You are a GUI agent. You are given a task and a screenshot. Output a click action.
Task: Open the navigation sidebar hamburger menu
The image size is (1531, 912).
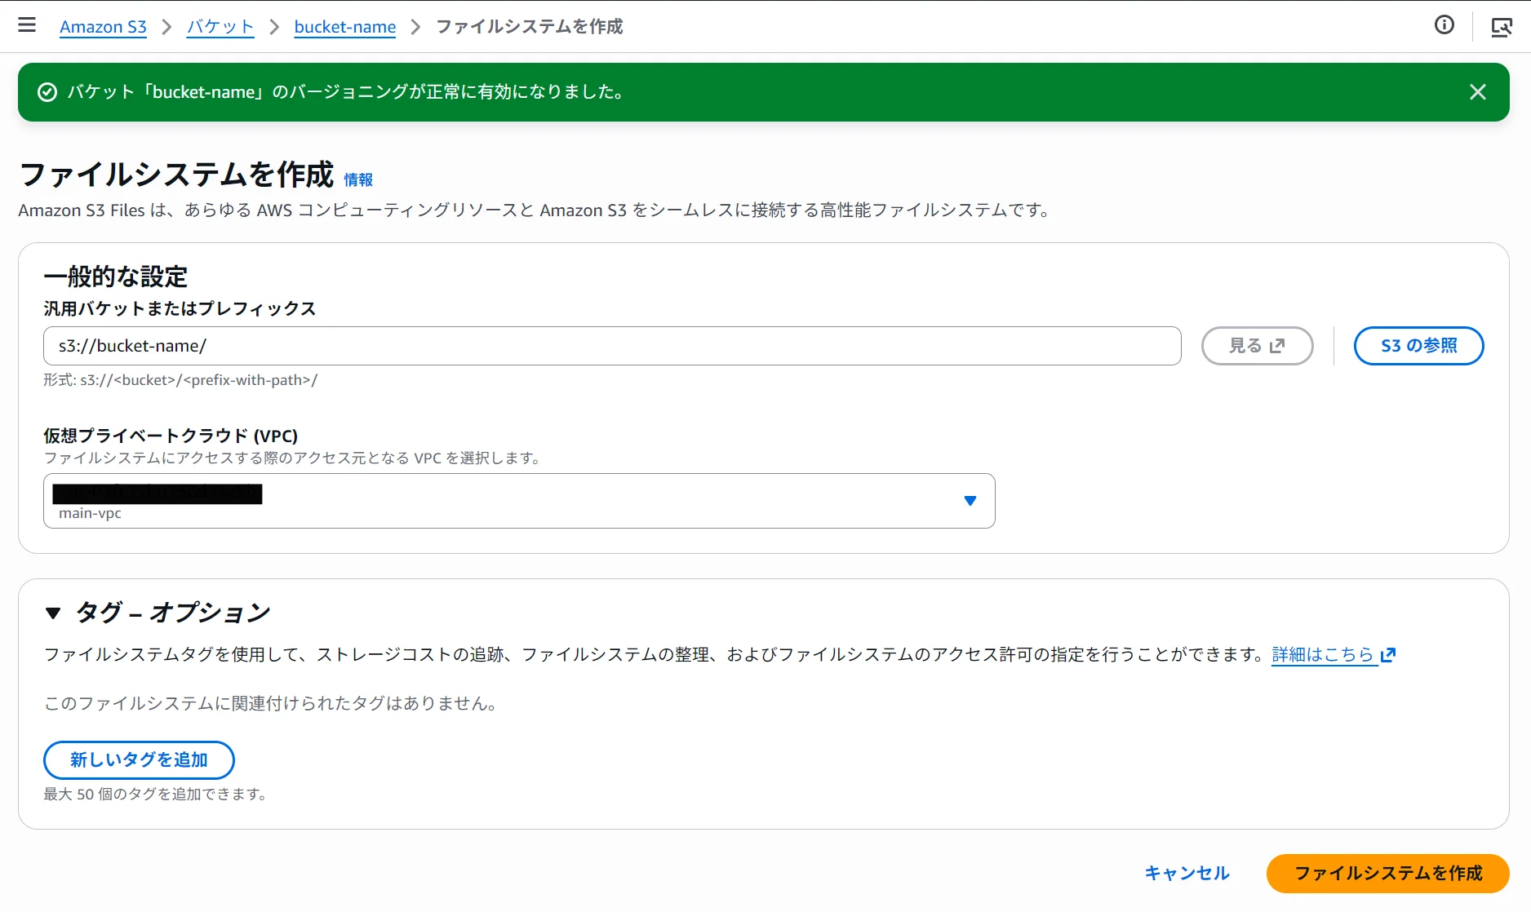click(27, 25)
